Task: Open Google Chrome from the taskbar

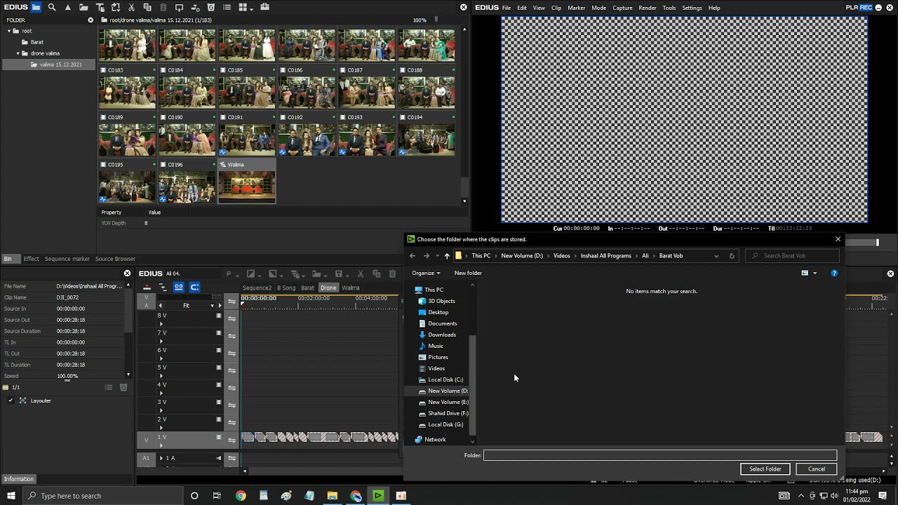Action: pyautogui.click(x=241, y=496)
